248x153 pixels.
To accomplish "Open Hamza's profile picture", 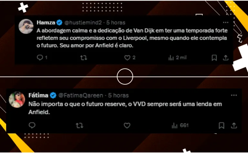I will coord(26,26).
